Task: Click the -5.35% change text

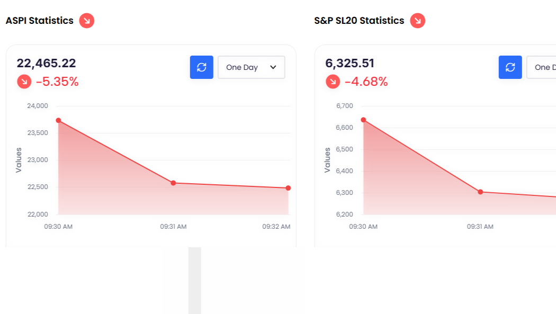Action: 57,82
